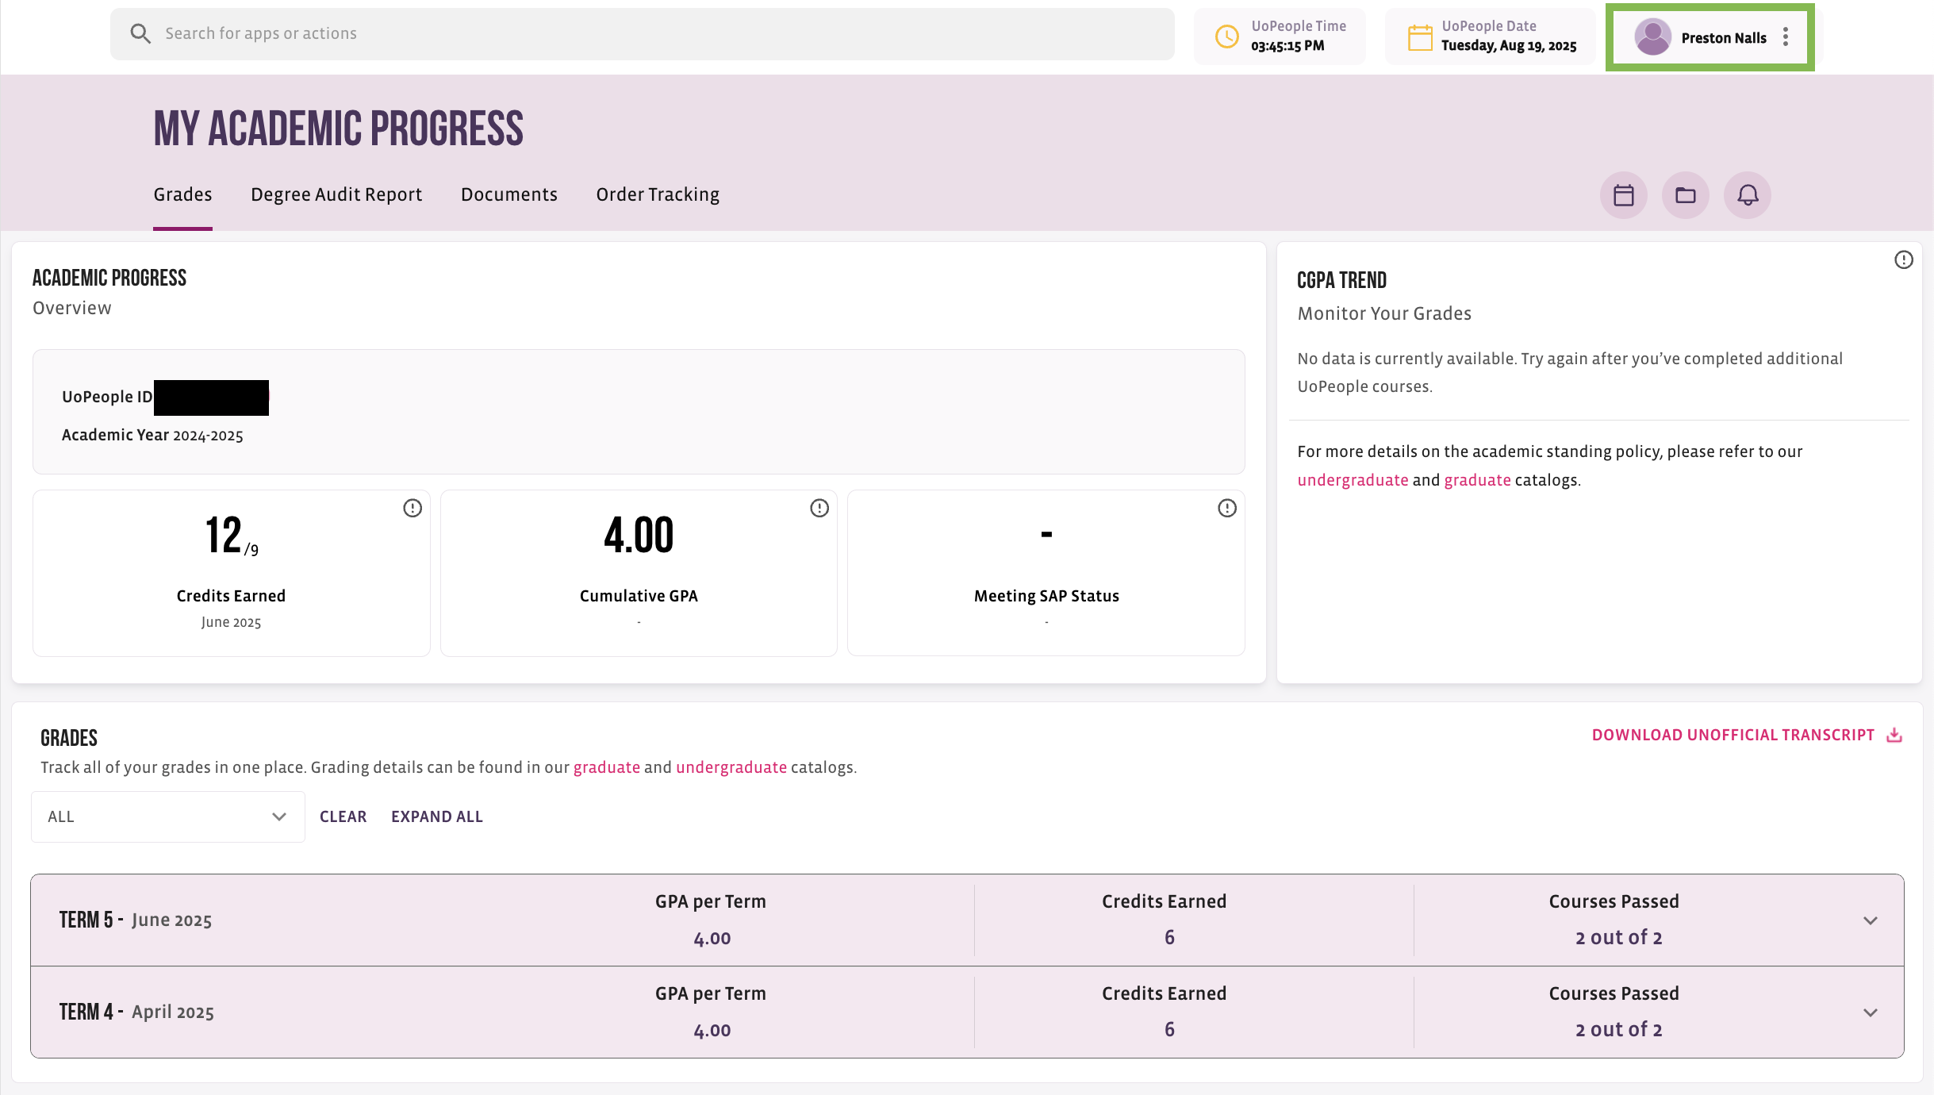Image resolution: width=1934 pixels, height=1095 pixels.
Task: Click the Preston Nalls profile avatar
Action: (1653, 37)
